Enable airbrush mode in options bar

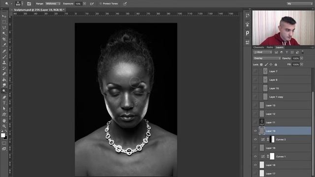click(x=92, y=3)
